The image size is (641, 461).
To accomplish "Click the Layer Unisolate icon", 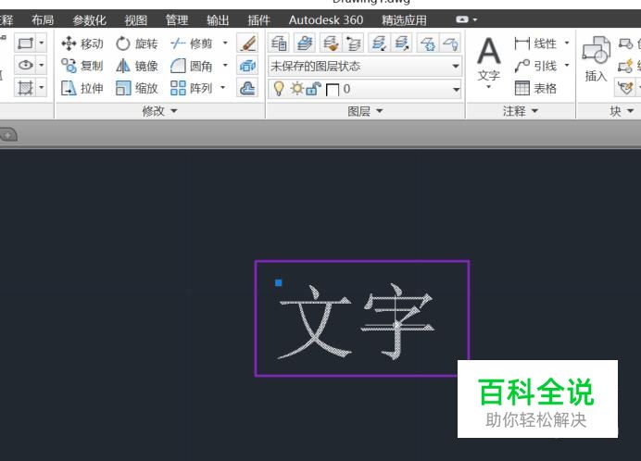I will [402, 44].
